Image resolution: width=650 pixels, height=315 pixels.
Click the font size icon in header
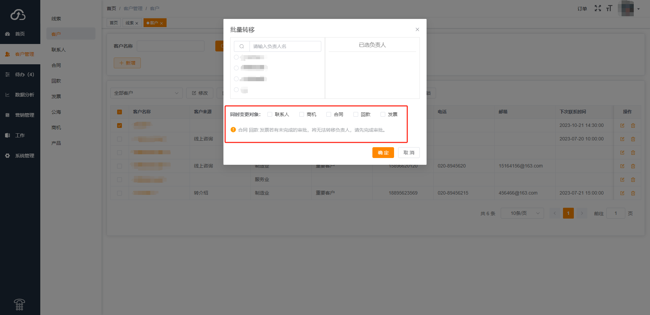(x=609, y=8)
